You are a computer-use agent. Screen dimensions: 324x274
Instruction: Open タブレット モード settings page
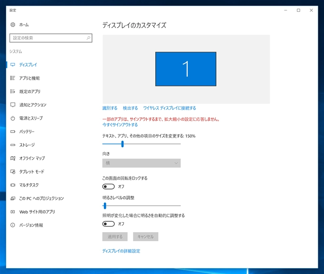pyautogui.click(x=32, y=171)
